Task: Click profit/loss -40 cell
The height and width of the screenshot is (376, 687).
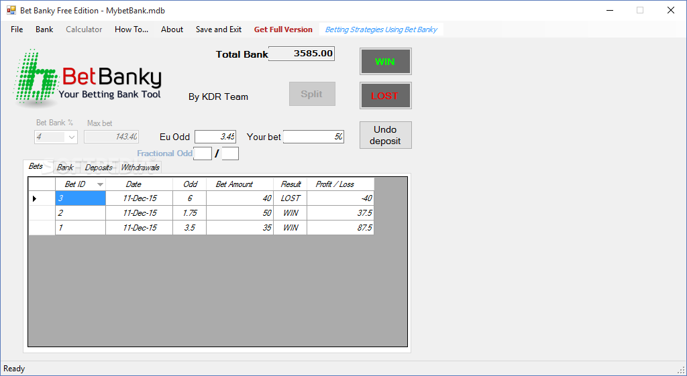Action: 340,198
